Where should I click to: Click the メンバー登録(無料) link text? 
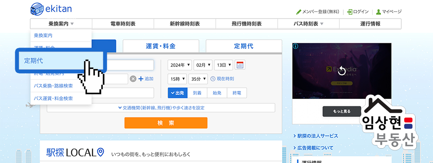point(321,12)
